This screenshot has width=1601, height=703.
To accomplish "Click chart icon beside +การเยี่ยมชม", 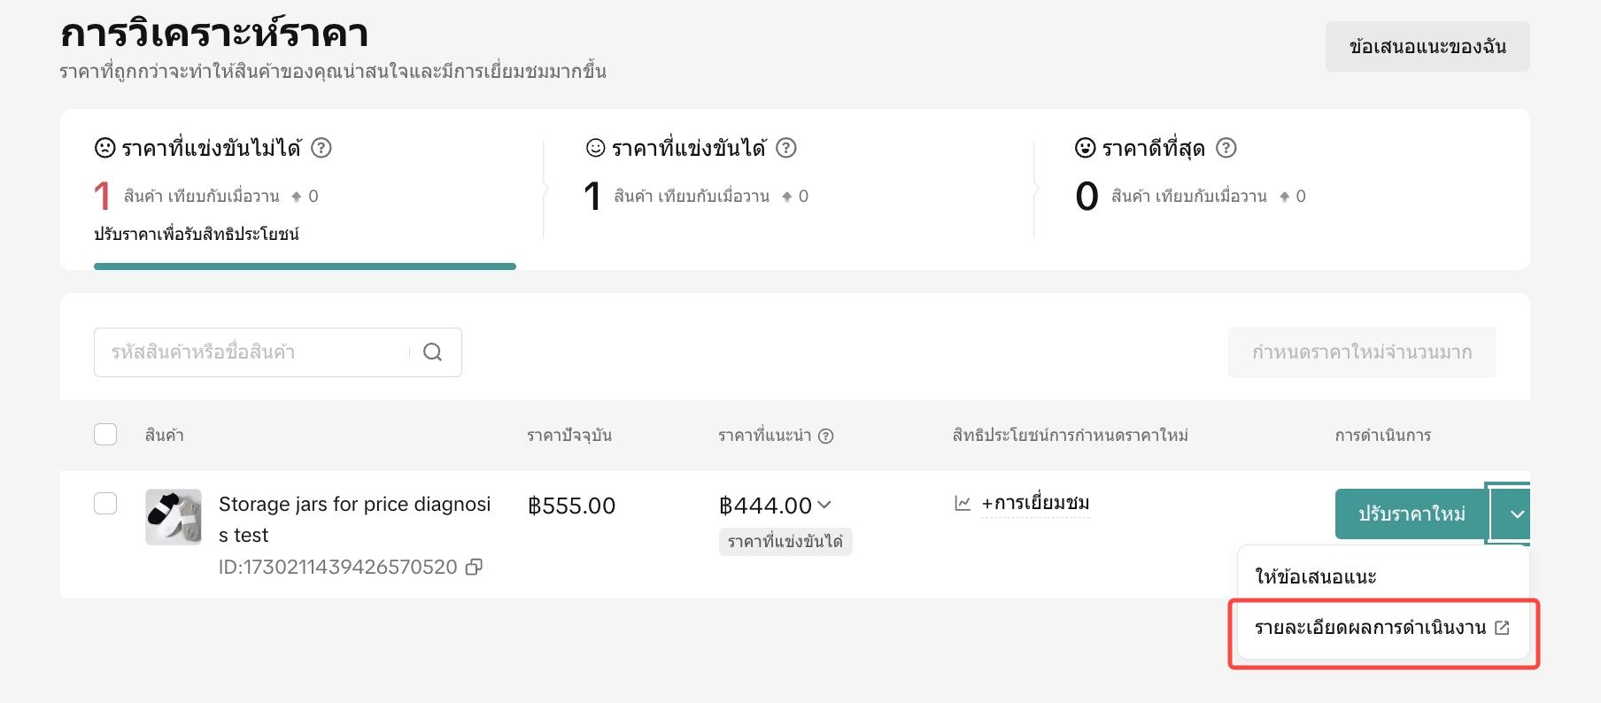I will point(963,503).
